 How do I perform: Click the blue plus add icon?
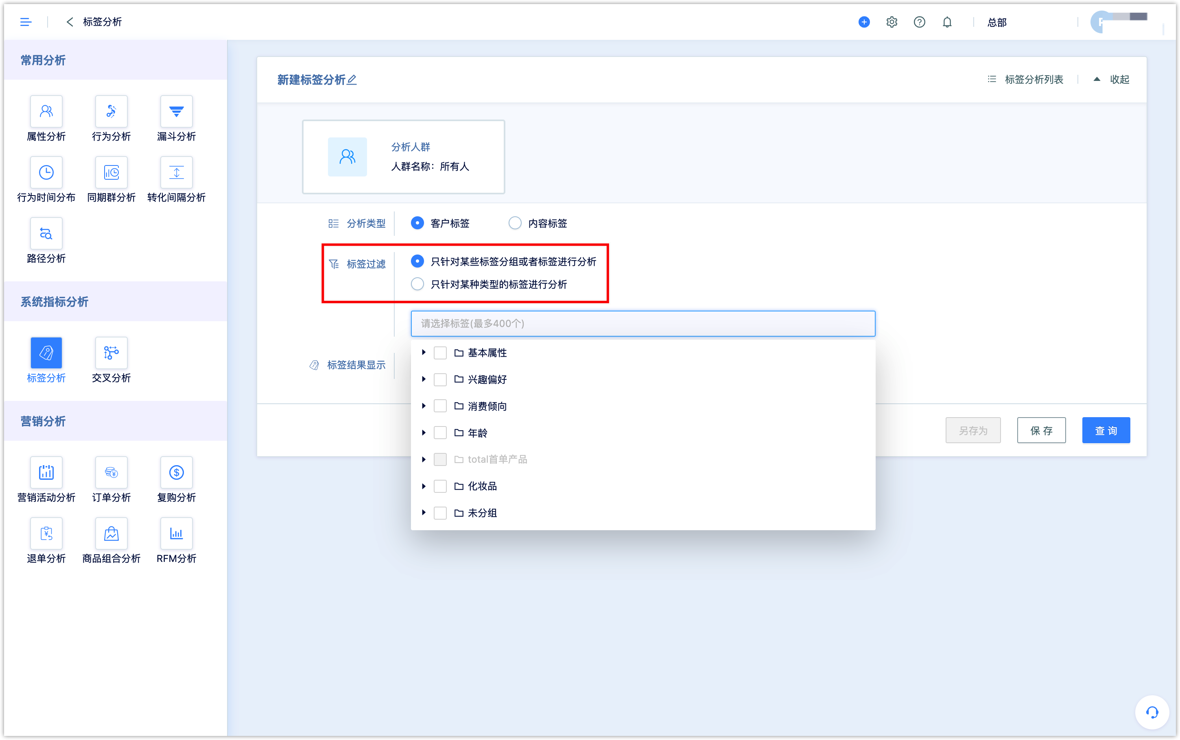click(x=864, y=22)
